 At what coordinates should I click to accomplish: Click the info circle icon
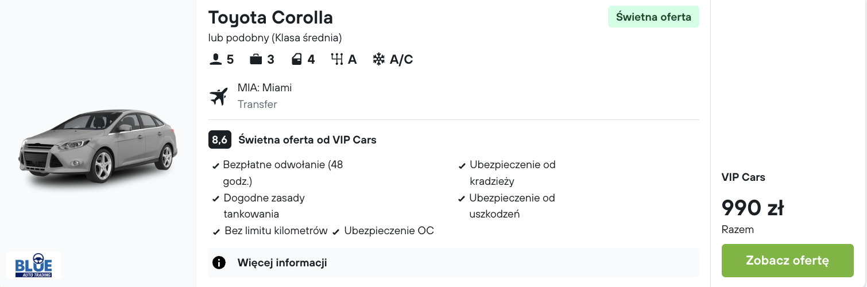219,263
